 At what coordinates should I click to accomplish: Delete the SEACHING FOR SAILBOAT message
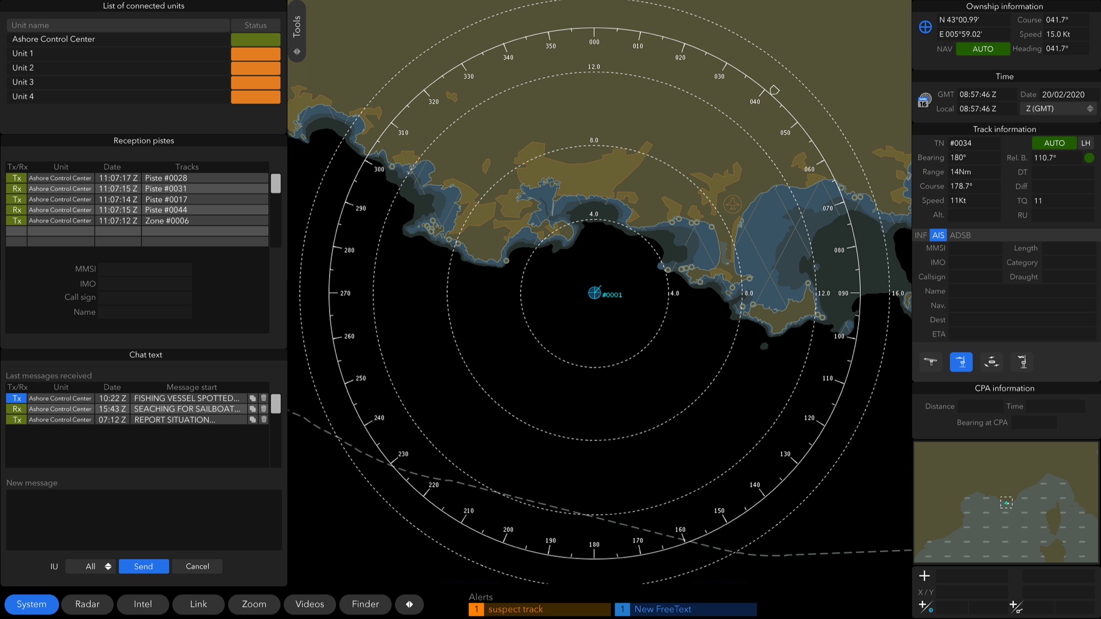point(264,409)
